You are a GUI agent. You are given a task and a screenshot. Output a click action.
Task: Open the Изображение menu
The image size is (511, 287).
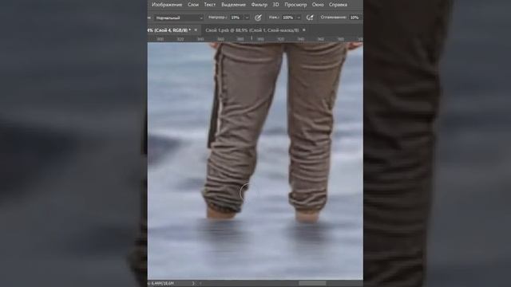pyautogui.click(x=167, y=5)
